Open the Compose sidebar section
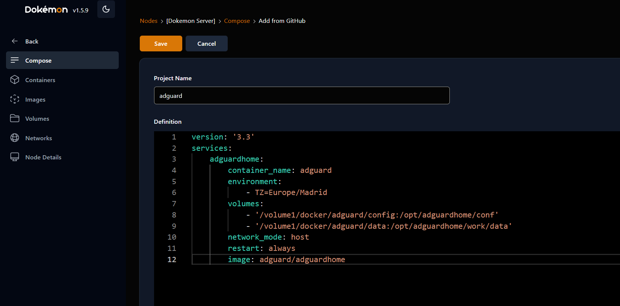This screenshot has width=620, height=306. [x=62, y=60]
